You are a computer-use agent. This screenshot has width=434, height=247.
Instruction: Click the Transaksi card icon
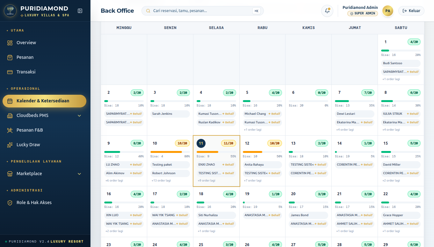click(x=10, y=72)
